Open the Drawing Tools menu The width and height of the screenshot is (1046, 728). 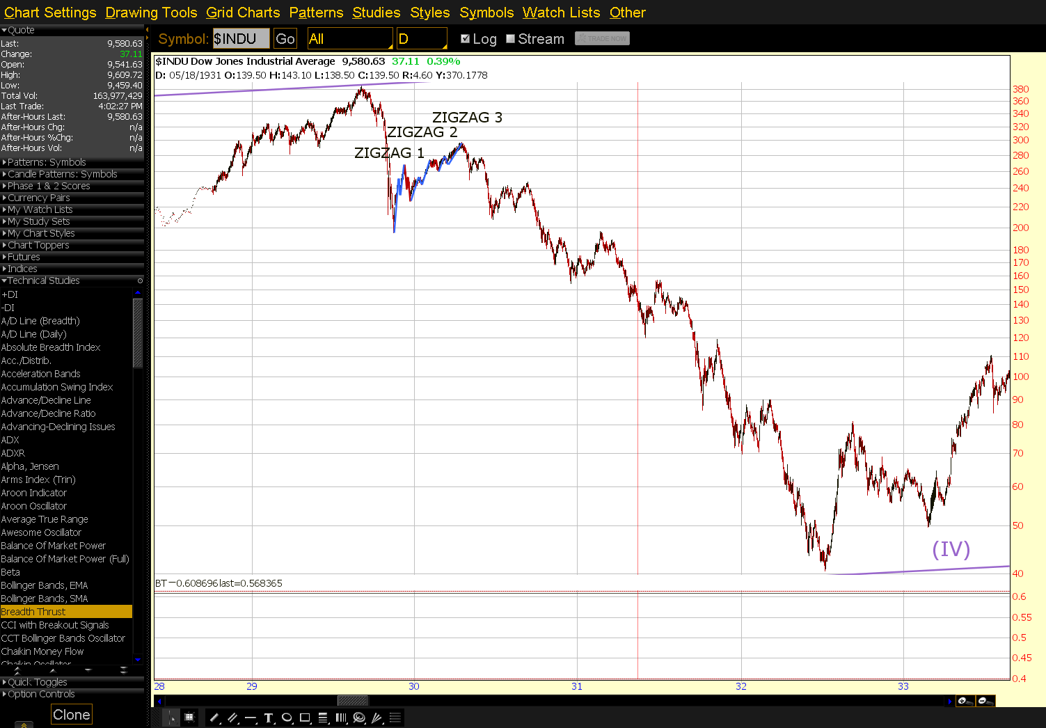click(x=151, y=13)
